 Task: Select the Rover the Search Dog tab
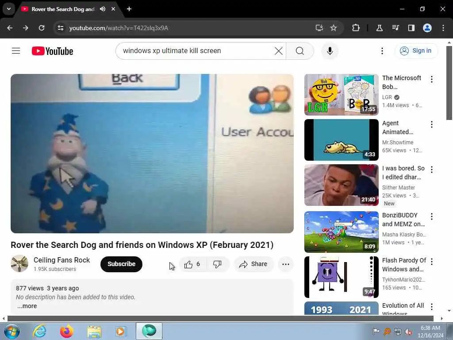[63, 9]
